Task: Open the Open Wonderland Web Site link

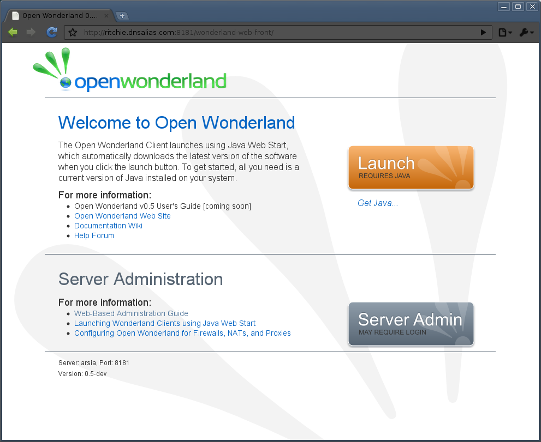Action: tap(122, 216)
